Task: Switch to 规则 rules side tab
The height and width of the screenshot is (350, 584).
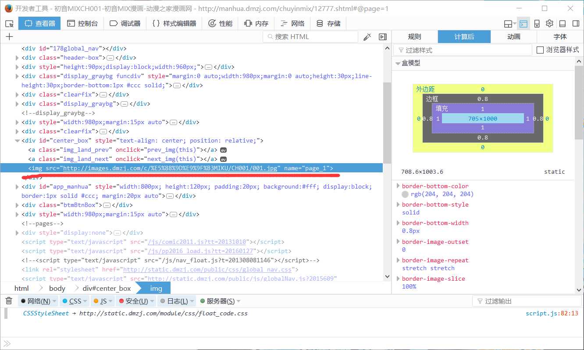Action: pyautogui.click(x=414, y=37)
